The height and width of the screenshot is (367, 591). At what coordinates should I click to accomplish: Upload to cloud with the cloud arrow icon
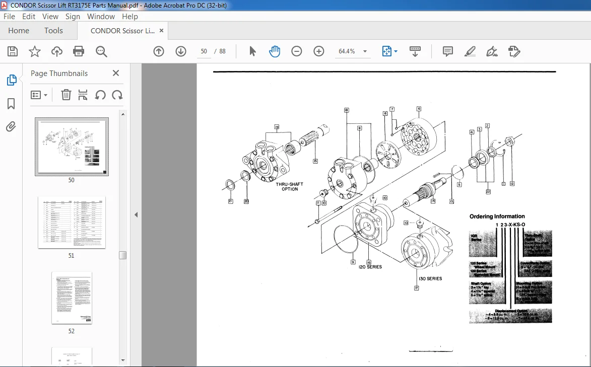point(57,51)
